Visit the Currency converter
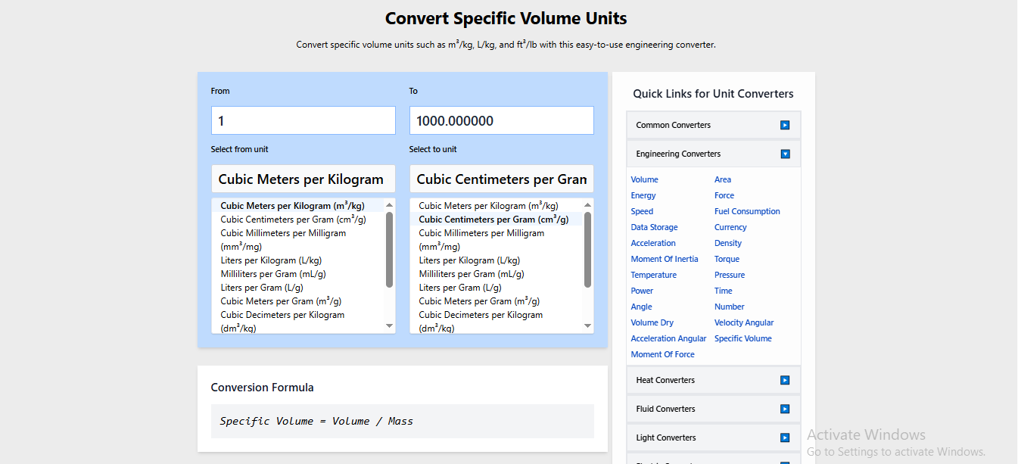Image resolution: width=1018 pixels, height=464 pixels. click(x=730, y=226)
